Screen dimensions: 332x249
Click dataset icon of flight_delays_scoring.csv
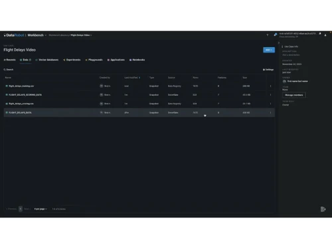coord(7,104)
